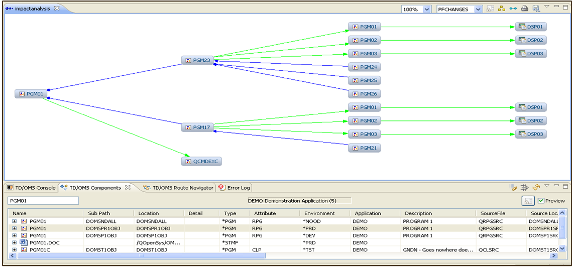Click the CLP attribute cell
Viewport: 572px width, 268px height.
click(x=257, y=250)
